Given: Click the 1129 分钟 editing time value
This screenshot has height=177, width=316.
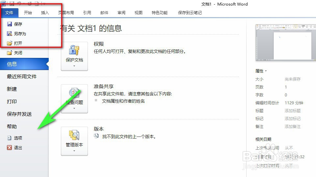Looking at the screenshot, I should [294, 103].
